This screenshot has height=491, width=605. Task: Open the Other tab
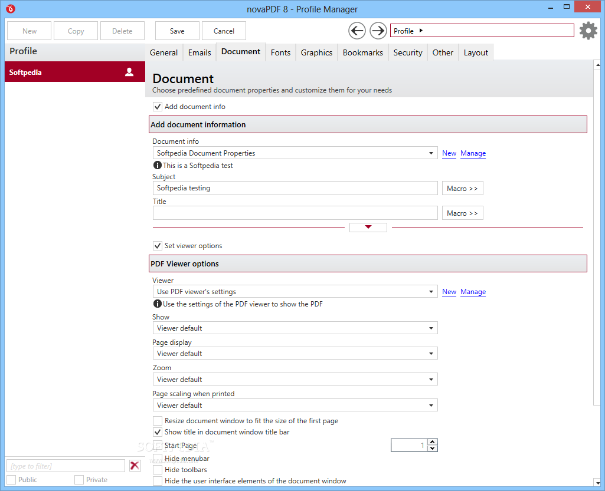(x=443, y=52)
